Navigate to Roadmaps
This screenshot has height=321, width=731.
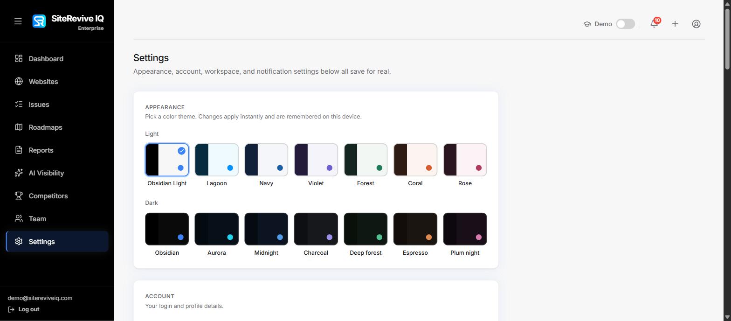[57, 127]
